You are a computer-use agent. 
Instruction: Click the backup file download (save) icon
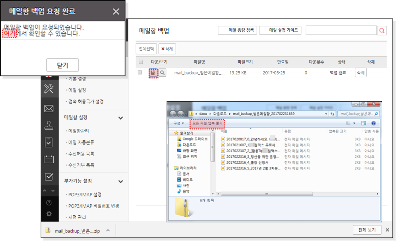(x=153, y=73)
